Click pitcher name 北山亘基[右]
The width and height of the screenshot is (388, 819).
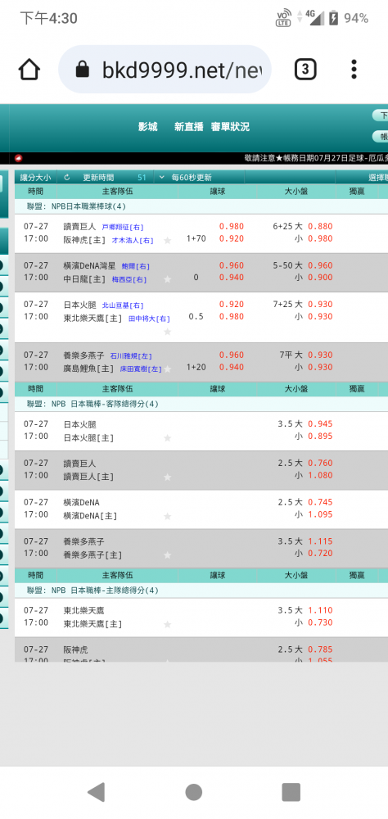coord(122,305)
